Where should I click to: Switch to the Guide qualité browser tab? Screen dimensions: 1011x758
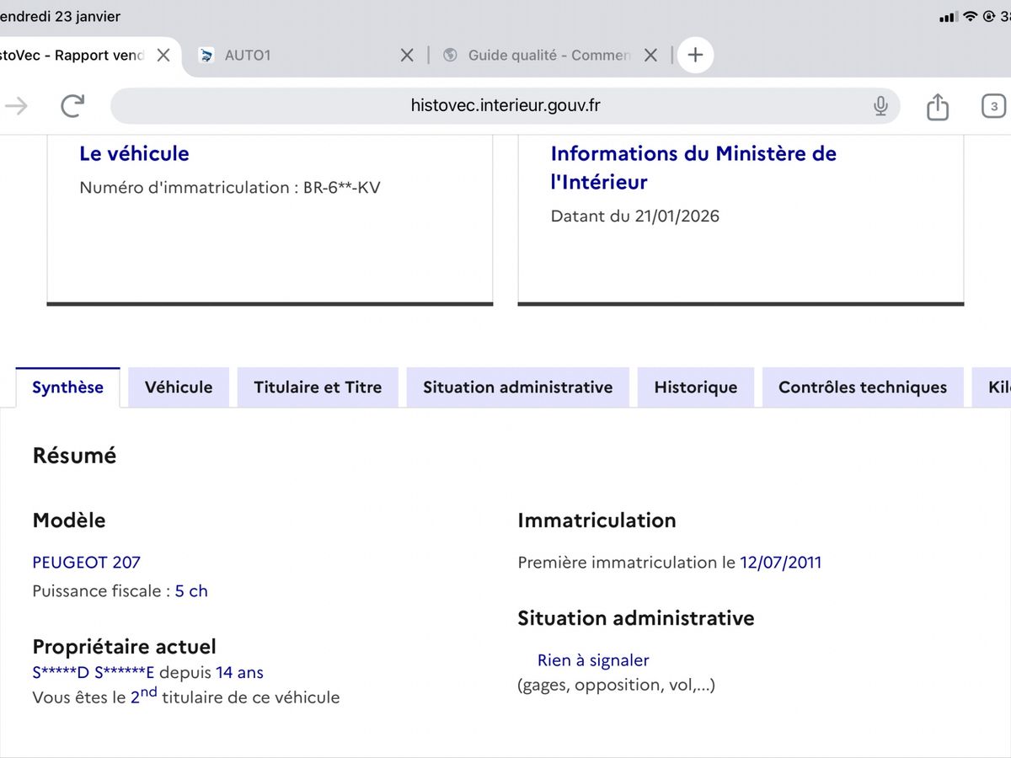(539, 56)
